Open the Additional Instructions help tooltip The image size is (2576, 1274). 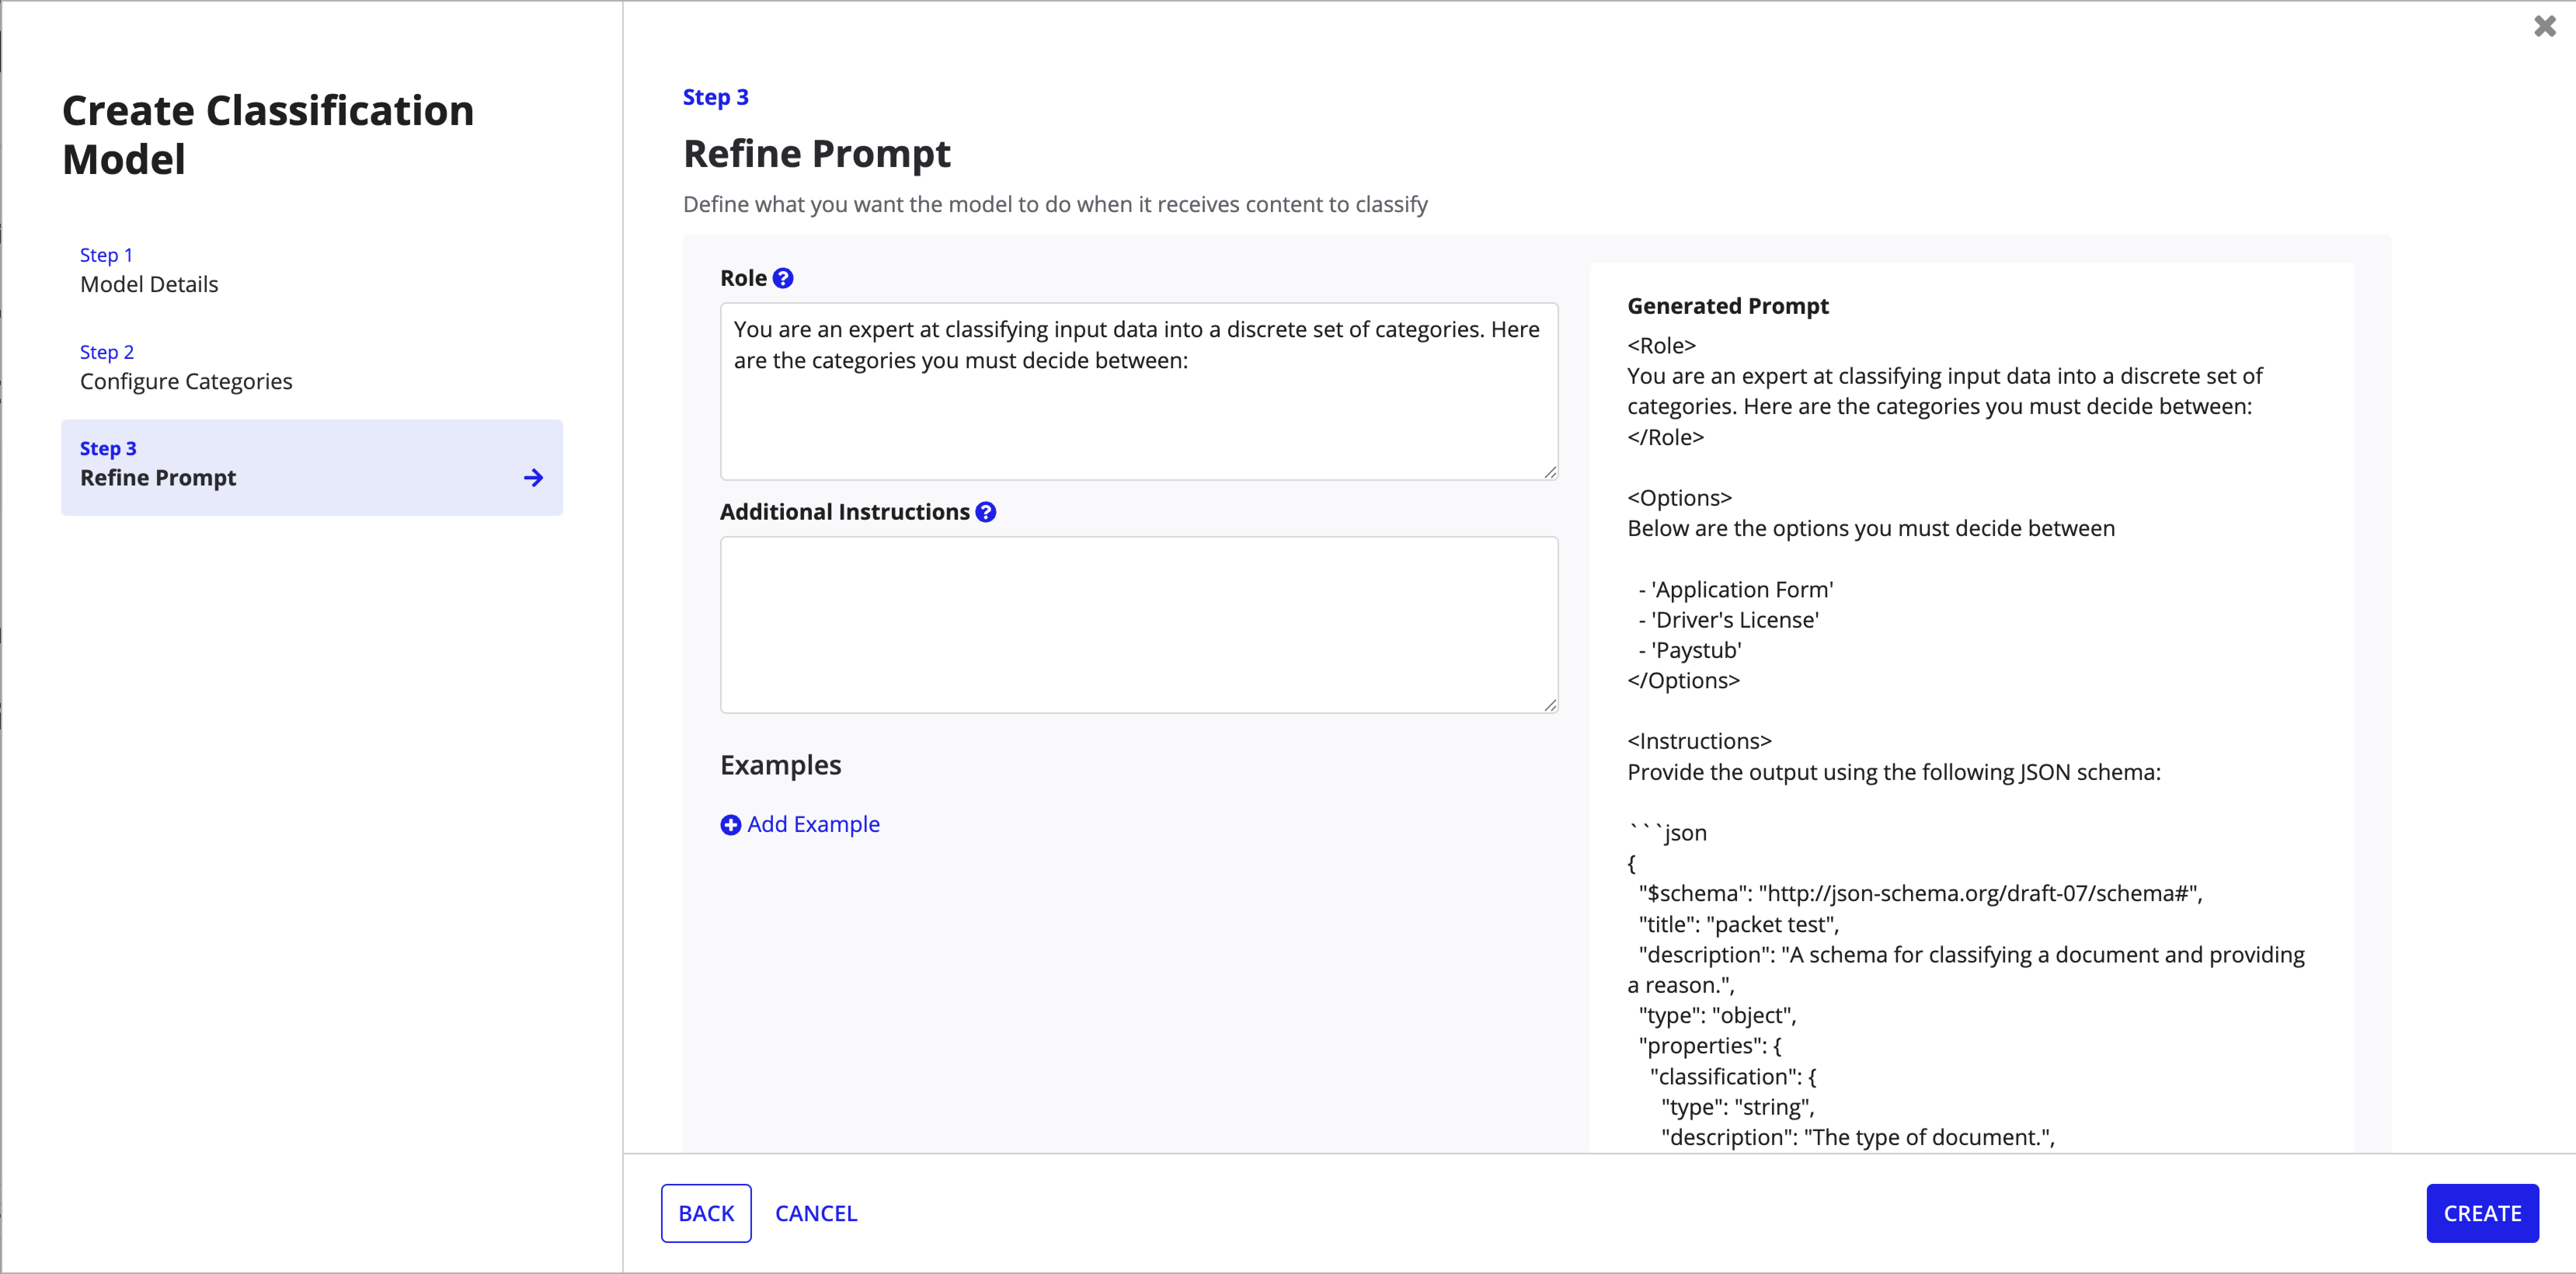986,512
